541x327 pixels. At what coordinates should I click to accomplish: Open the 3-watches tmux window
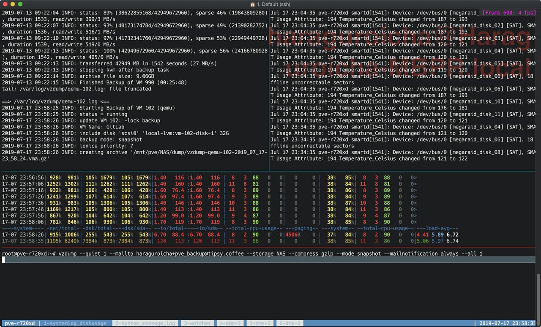pyautogui.click(x=198, y=323)
